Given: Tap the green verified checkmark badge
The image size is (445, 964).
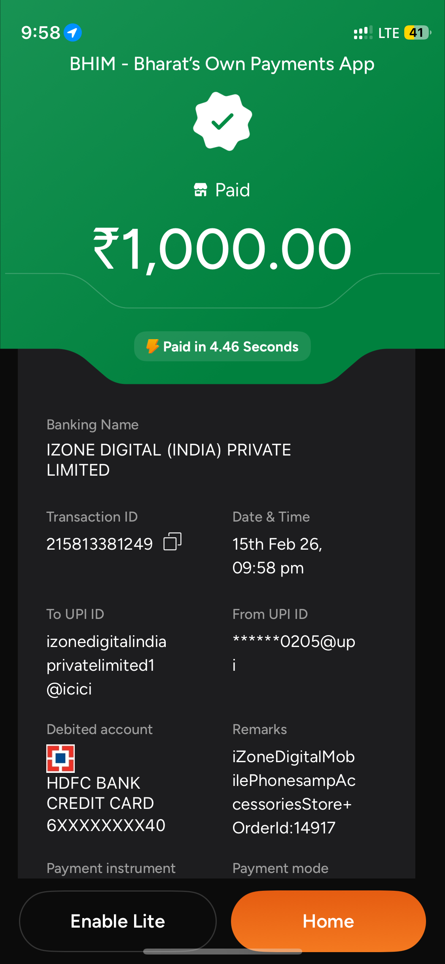Looking at the screenshot, I should click(222, 121).
